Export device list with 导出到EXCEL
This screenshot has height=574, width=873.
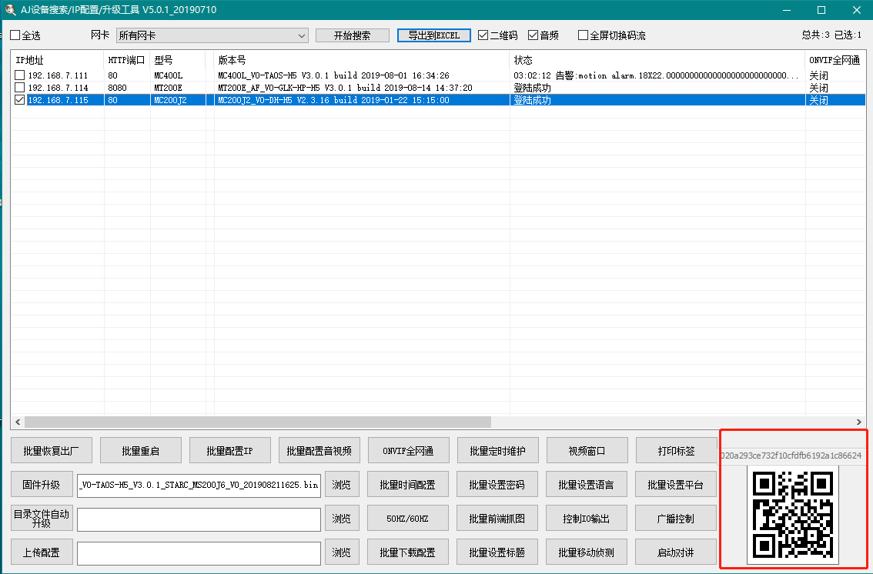(x=433, y=35)
